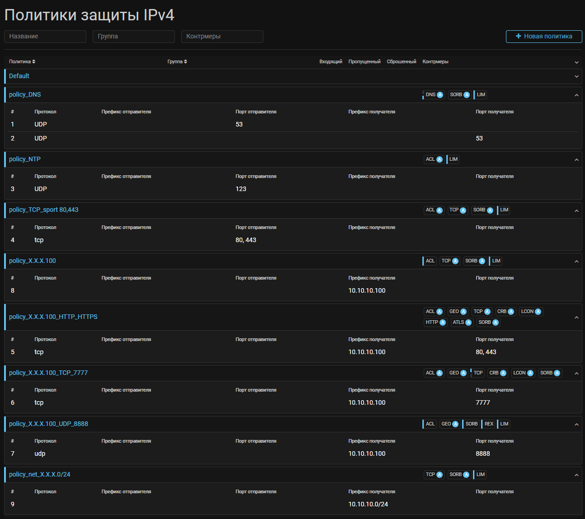Sort the table by Группа column

(177, 62)
